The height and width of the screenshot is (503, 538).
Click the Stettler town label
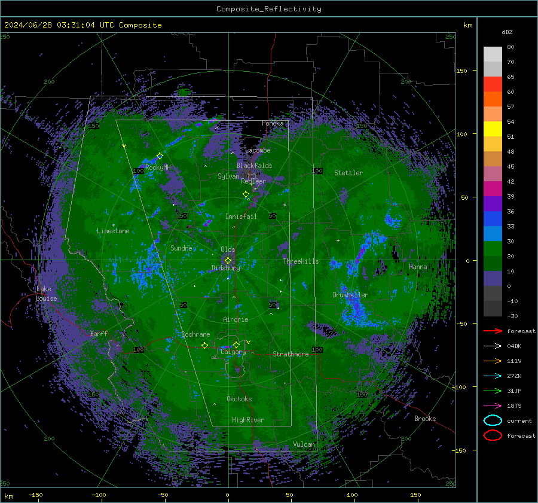pos(349,173)
